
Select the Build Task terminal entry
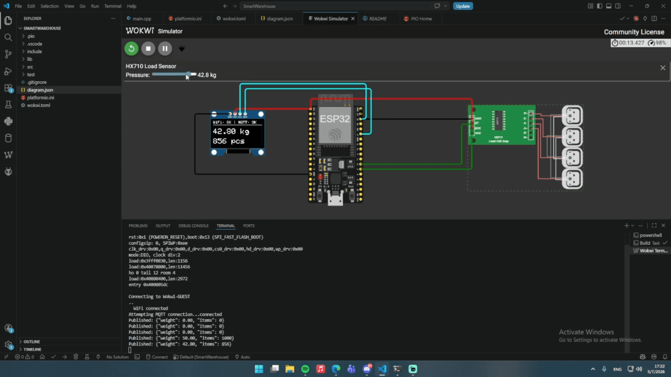(650, 243)
